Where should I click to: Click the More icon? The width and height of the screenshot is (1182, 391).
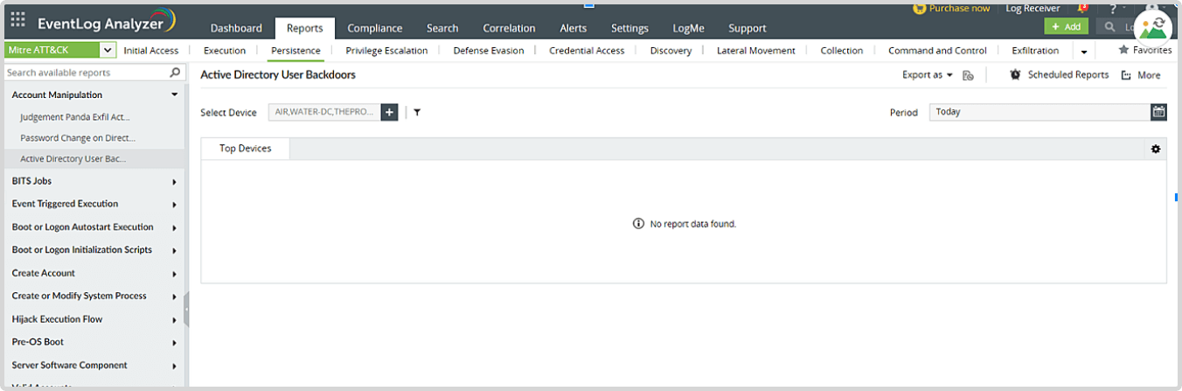click(x=1127, y=75)
